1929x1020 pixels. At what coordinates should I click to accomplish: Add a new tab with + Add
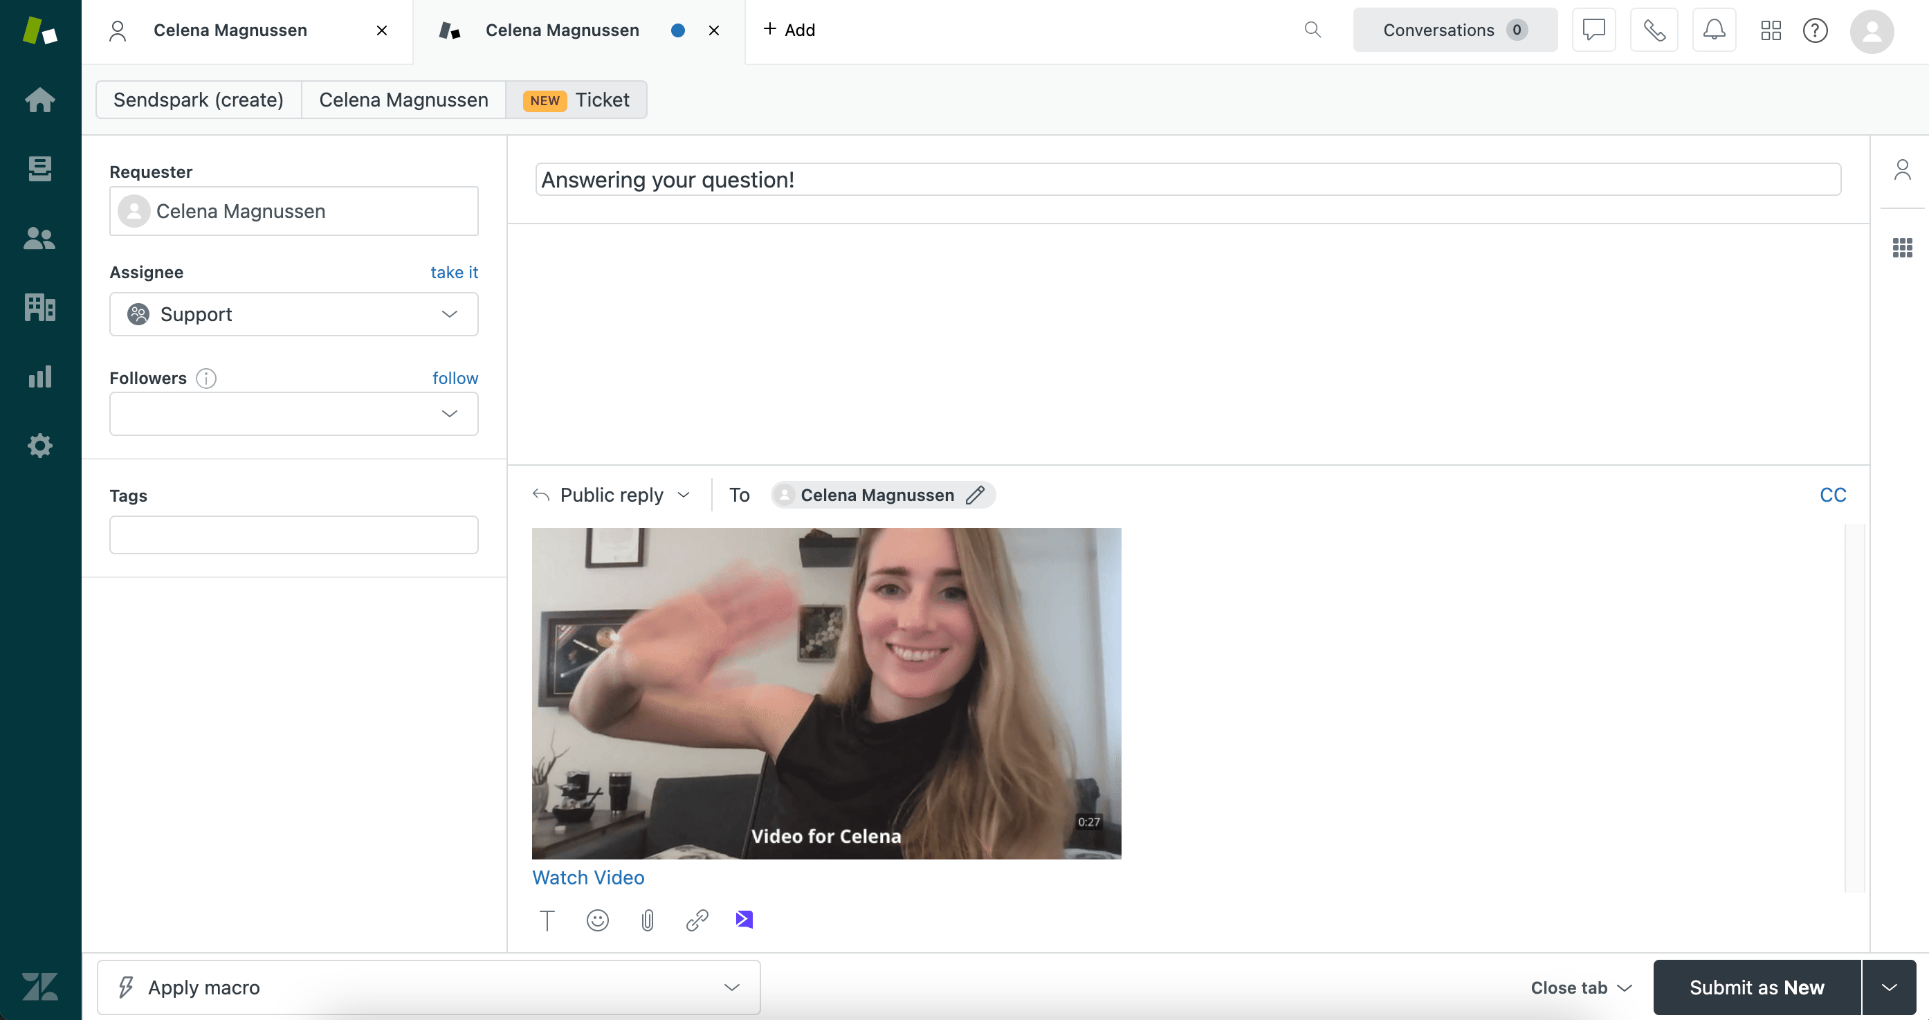click(x=789, y=30)
